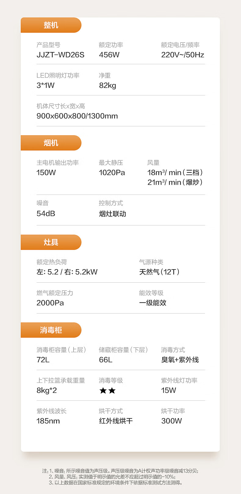Click the 臭氧+紫外线 disinfection method text
Screen dimensions: 241x494
tap(180, 360)
